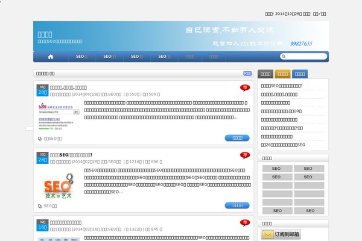Open the sidebar link starting with 28 and ending SEO
The image size is (362, 241).
click(x=283, y=145)
